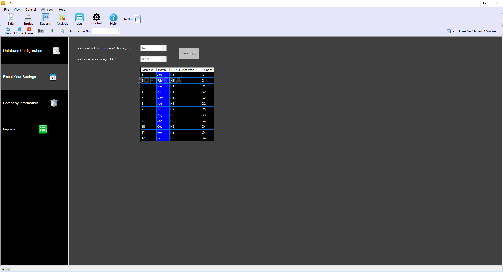
Task: Click the green pin icon
Action: [x=52, y=31]
